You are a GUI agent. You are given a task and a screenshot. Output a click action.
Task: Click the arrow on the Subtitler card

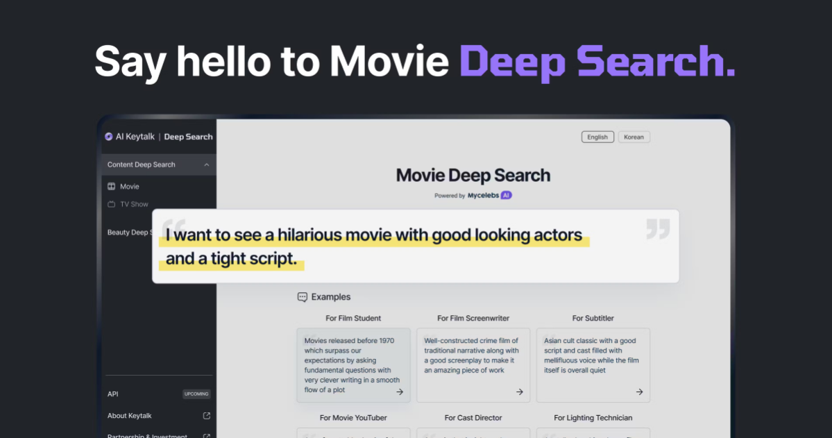639,391
